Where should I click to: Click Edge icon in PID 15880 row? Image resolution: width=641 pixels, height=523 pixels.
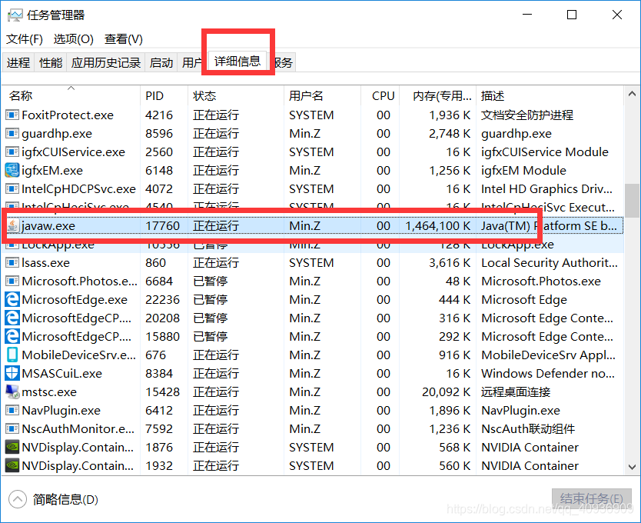12,336
